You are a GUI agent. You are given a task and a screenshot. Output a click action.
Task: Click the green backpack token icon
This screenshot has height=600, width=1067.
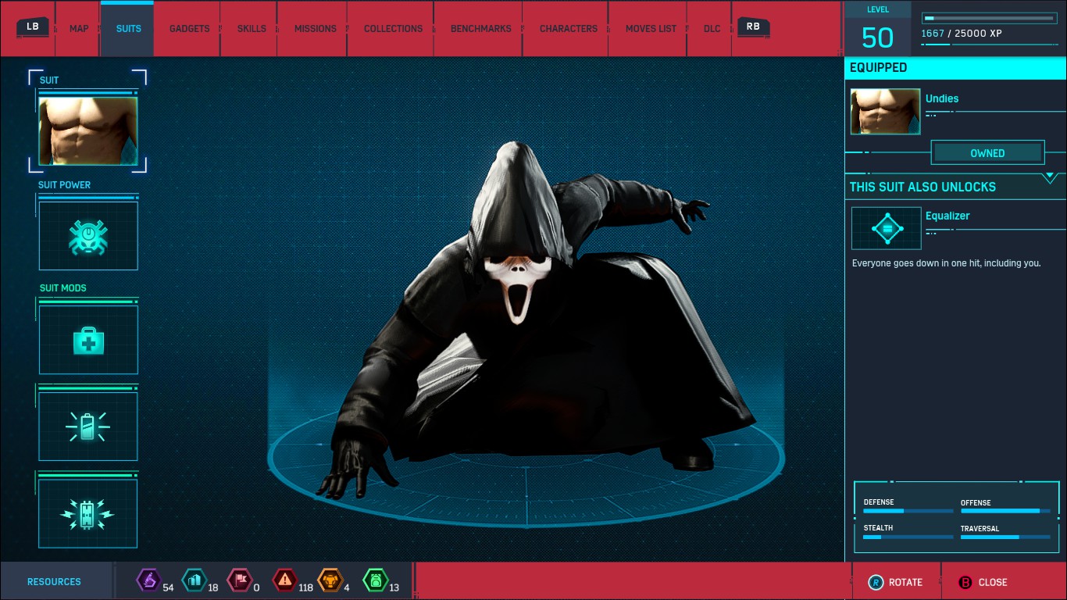coord(375,580)
